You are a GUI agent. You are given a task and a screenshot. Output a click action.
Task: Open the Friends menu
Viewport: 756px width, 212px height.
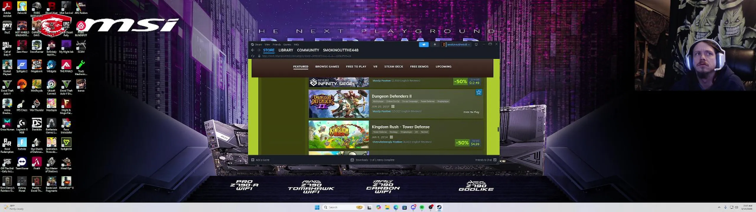pos(277,44)
